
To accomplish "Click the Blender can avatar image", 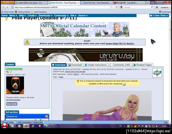I will click(x=15, y=85).
